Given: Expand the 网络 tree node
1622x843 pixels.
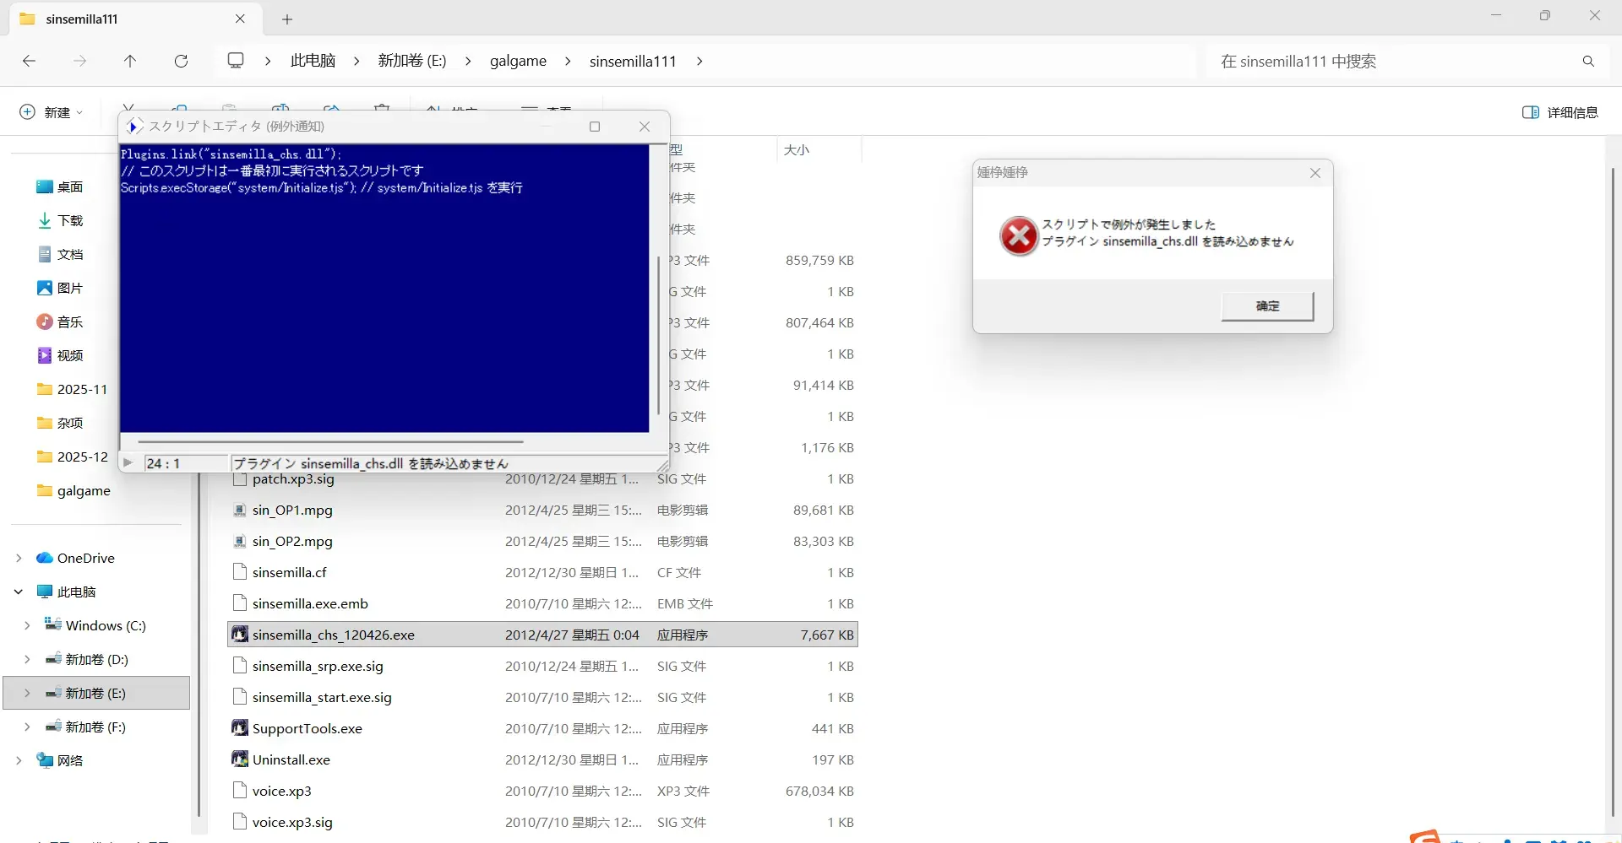Looking at the screenshot, I should coord(19,760).
